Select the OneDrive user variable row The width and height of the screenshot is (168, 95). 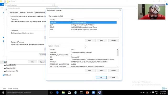83,22
